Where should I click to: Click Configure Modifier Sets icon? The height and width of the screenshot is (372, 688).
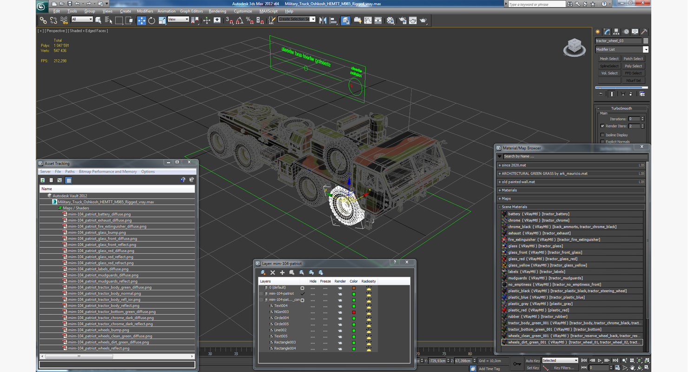click(x=642, y=94)
